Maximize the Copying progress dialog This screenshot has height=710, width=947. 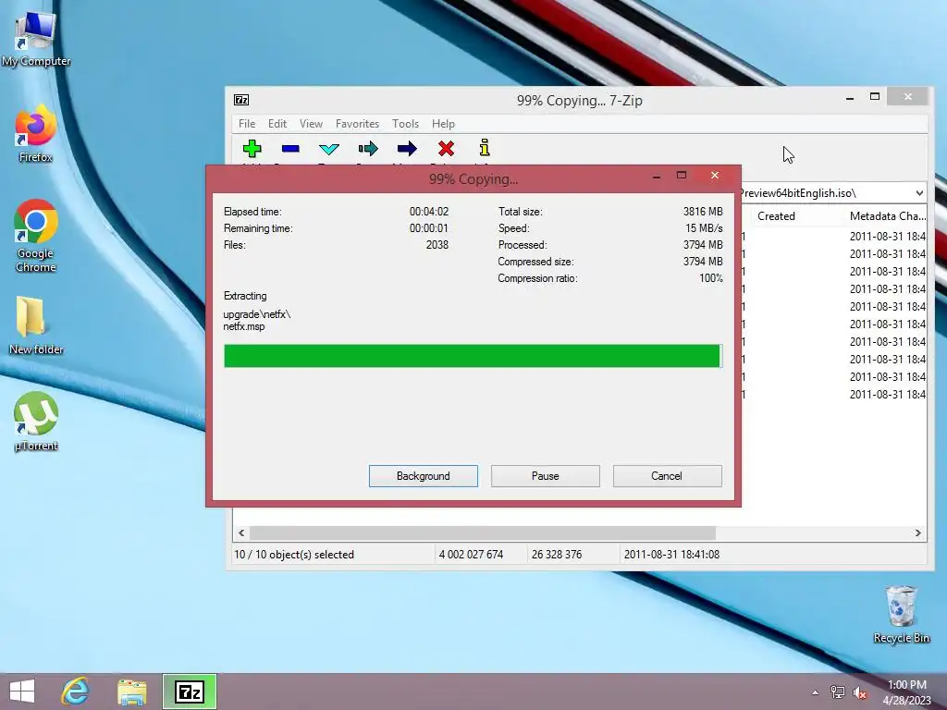coord(682,175)
